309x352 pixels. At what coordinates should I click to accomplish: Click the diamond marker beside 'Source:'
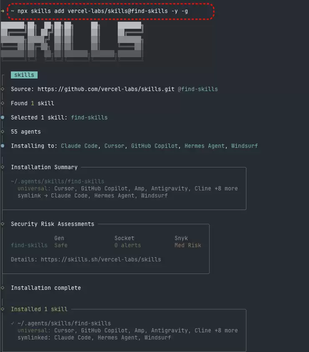coord(3,89)
